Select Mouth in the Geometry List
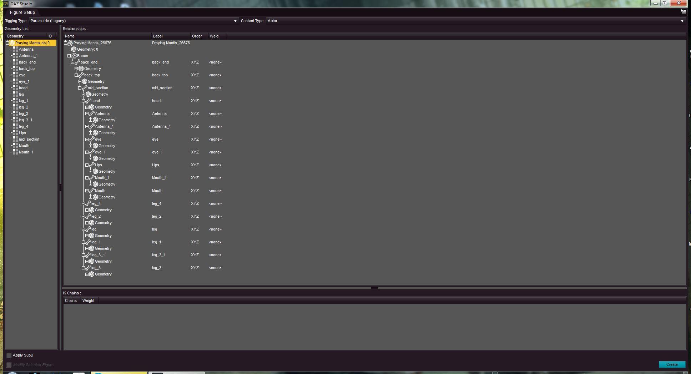Image resolution: width=691 pixels, height=374 pixels. coord(24,146)
